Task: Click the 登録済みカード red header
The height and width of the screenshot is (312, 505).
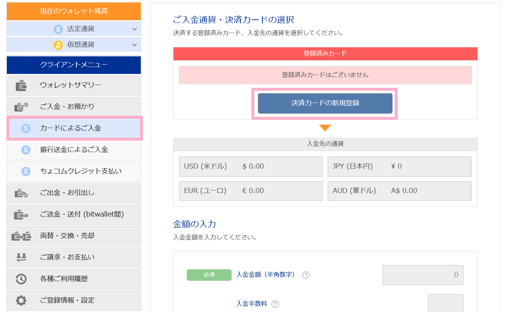Action: click(325, 53)
